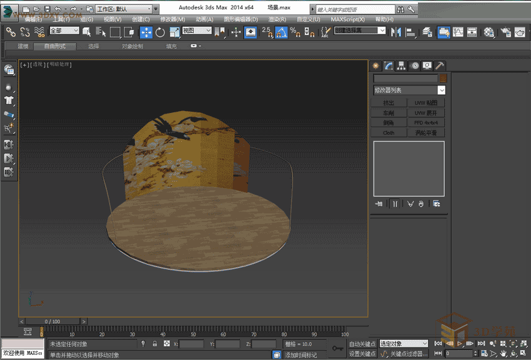Image resolution: width=531 pixels, height=360 pixels.
Task: Open the 渲染(R) menu
Action: click(277, 19)
